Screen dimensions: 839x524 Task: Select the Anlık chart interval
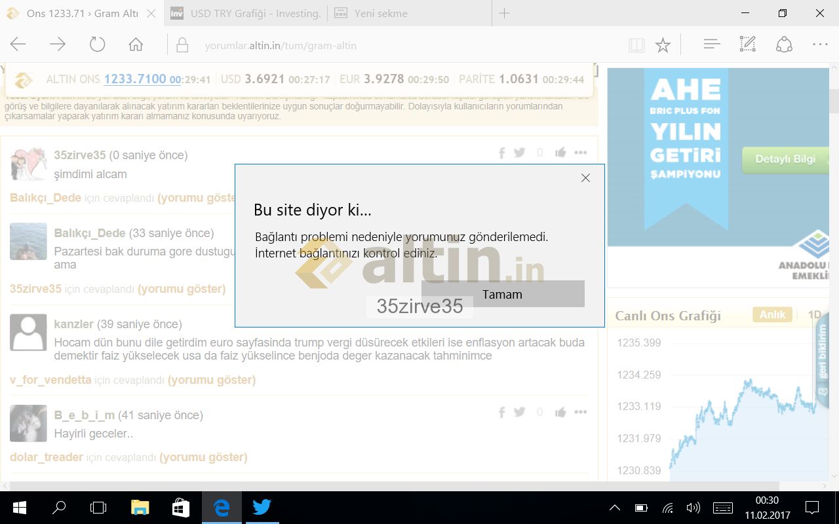pos(772,315)
